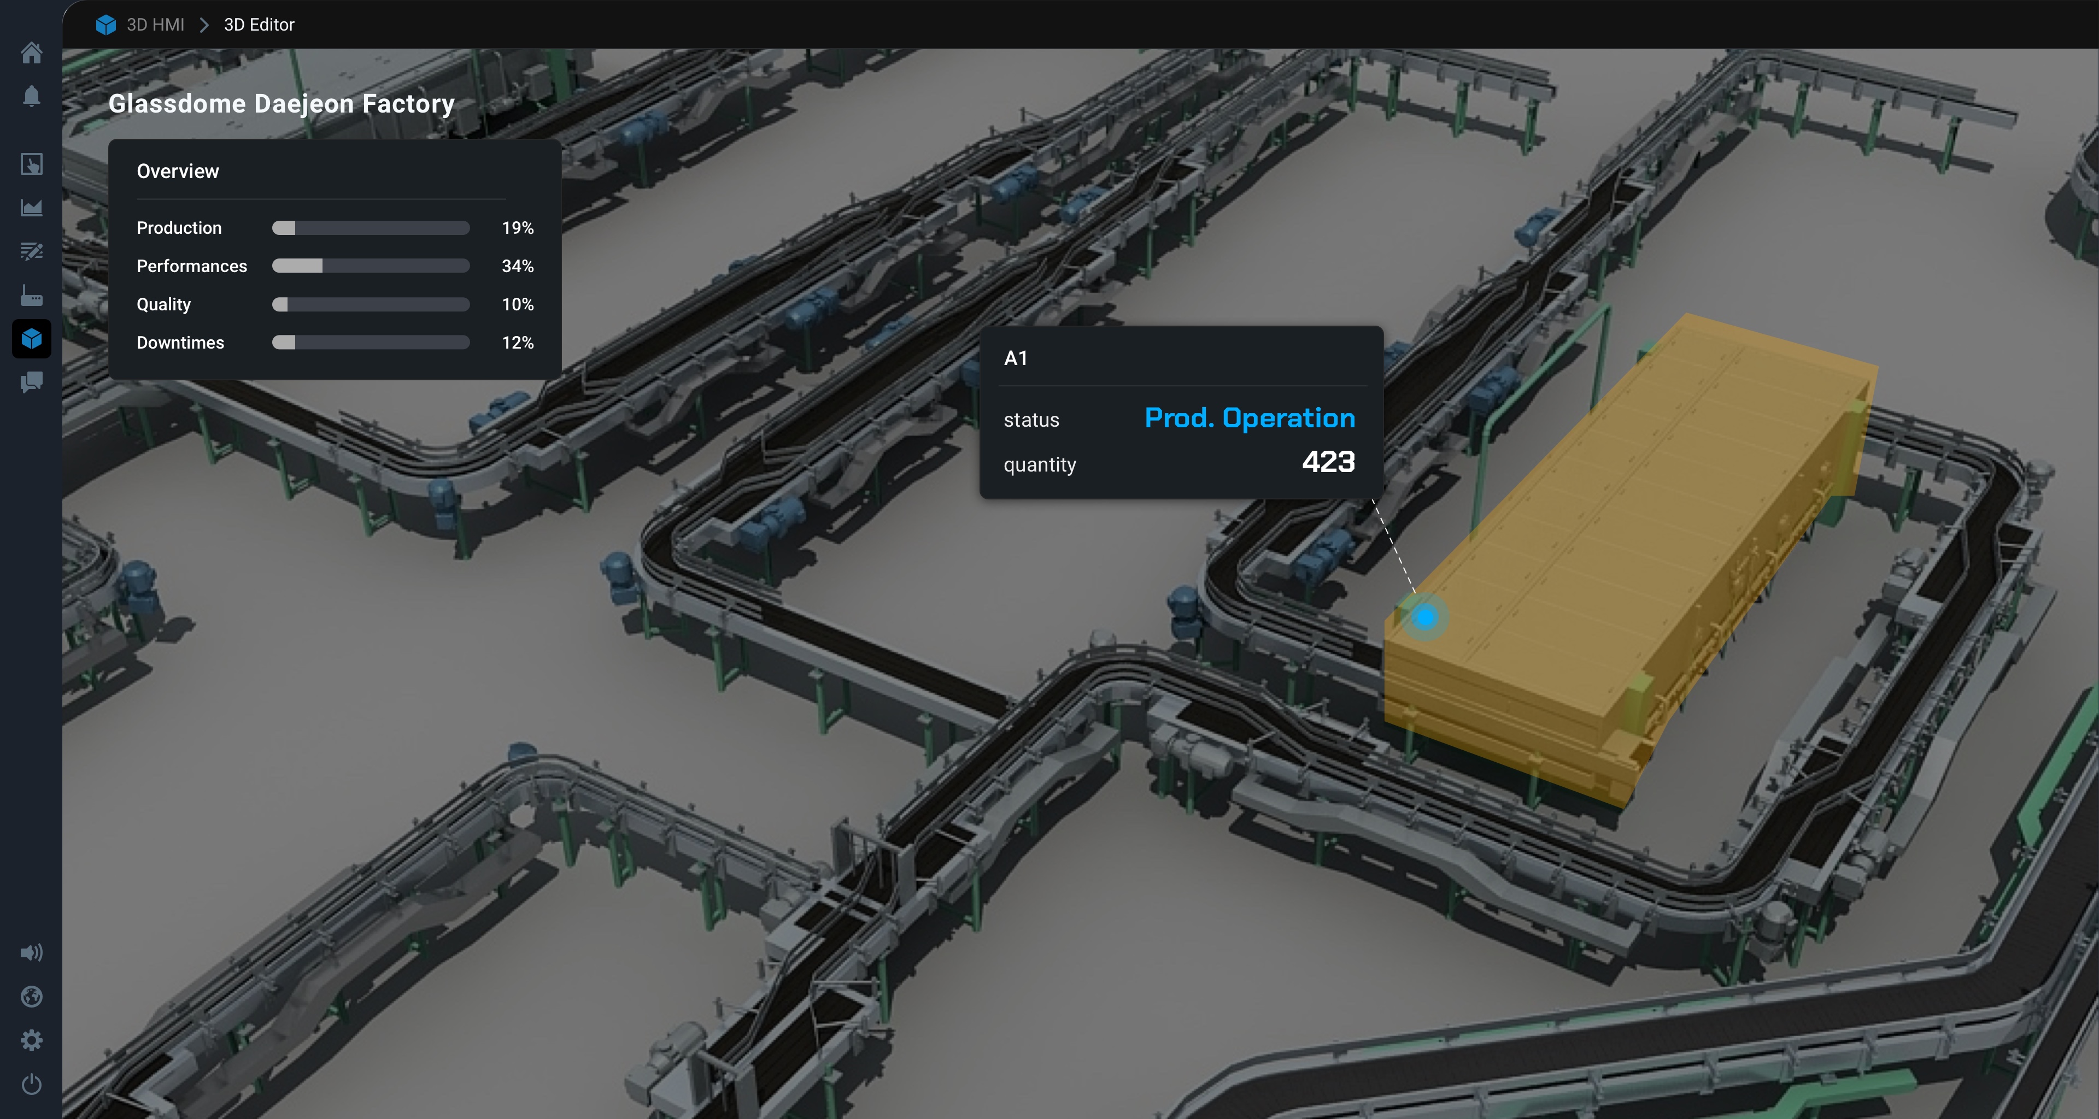
Task: Click the A1 tooltip title
Action: [x=1015, y=358]
